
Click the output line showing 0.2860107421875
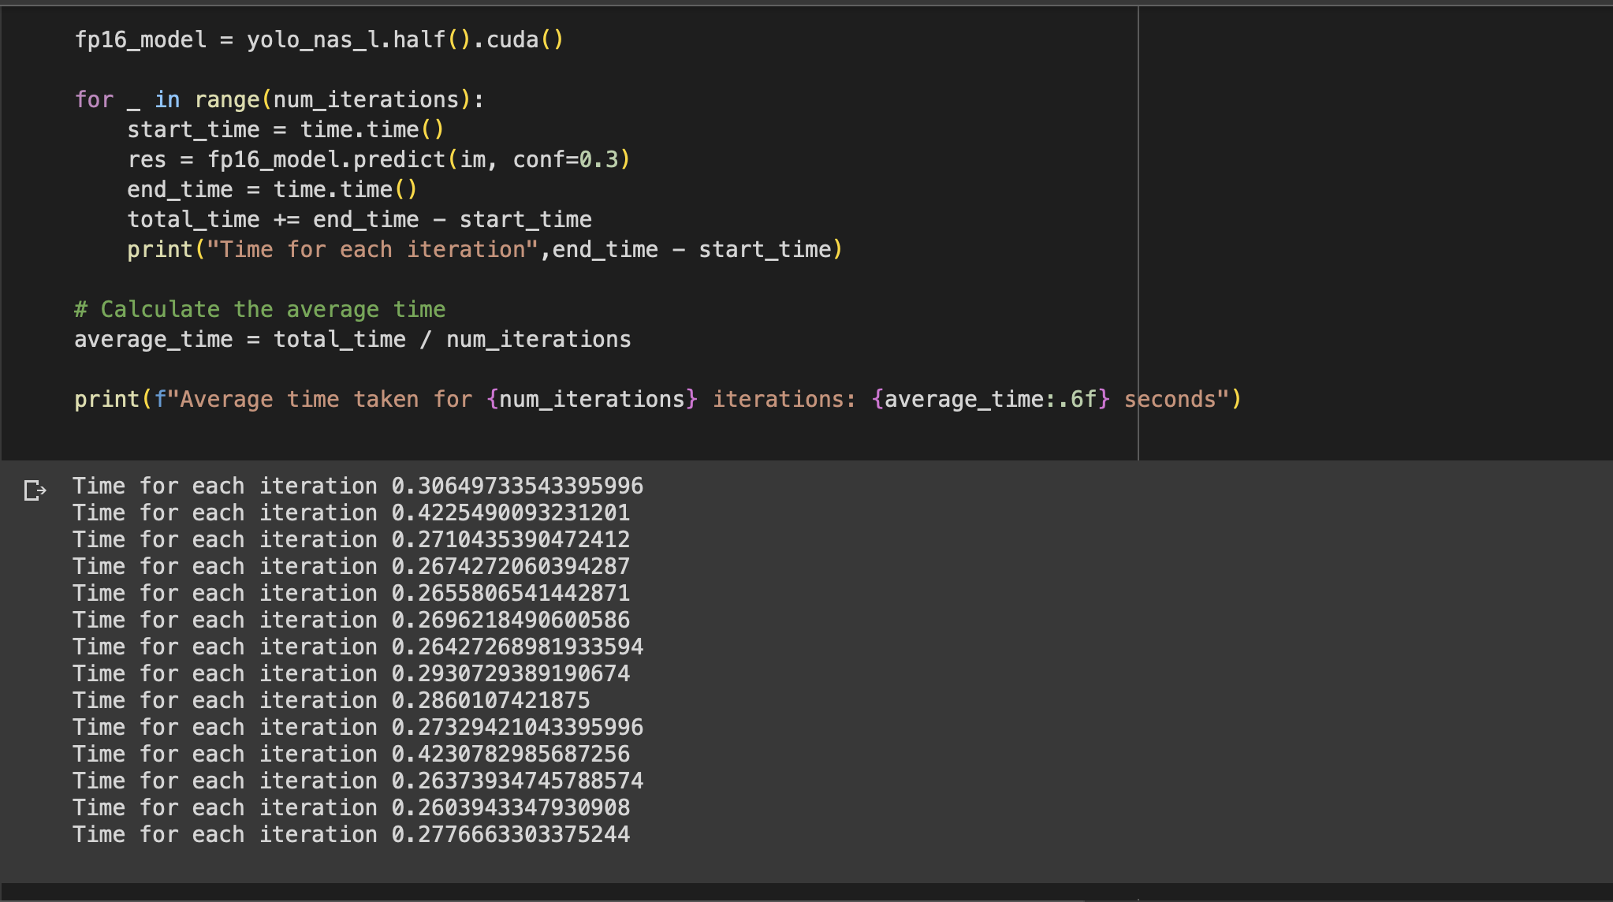click(x=331, y=699)
